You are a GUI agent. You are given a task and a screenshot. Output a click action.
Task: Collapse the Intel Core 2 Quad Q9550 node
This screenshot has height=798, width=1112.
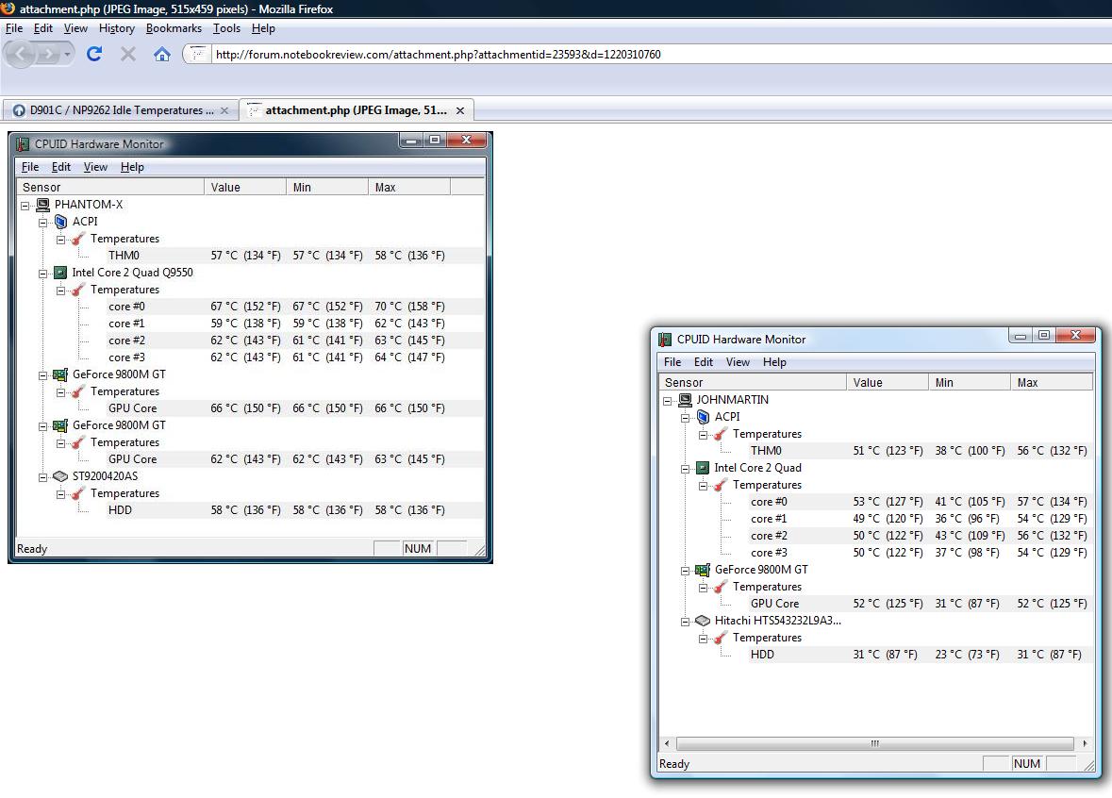pos(42,274)
